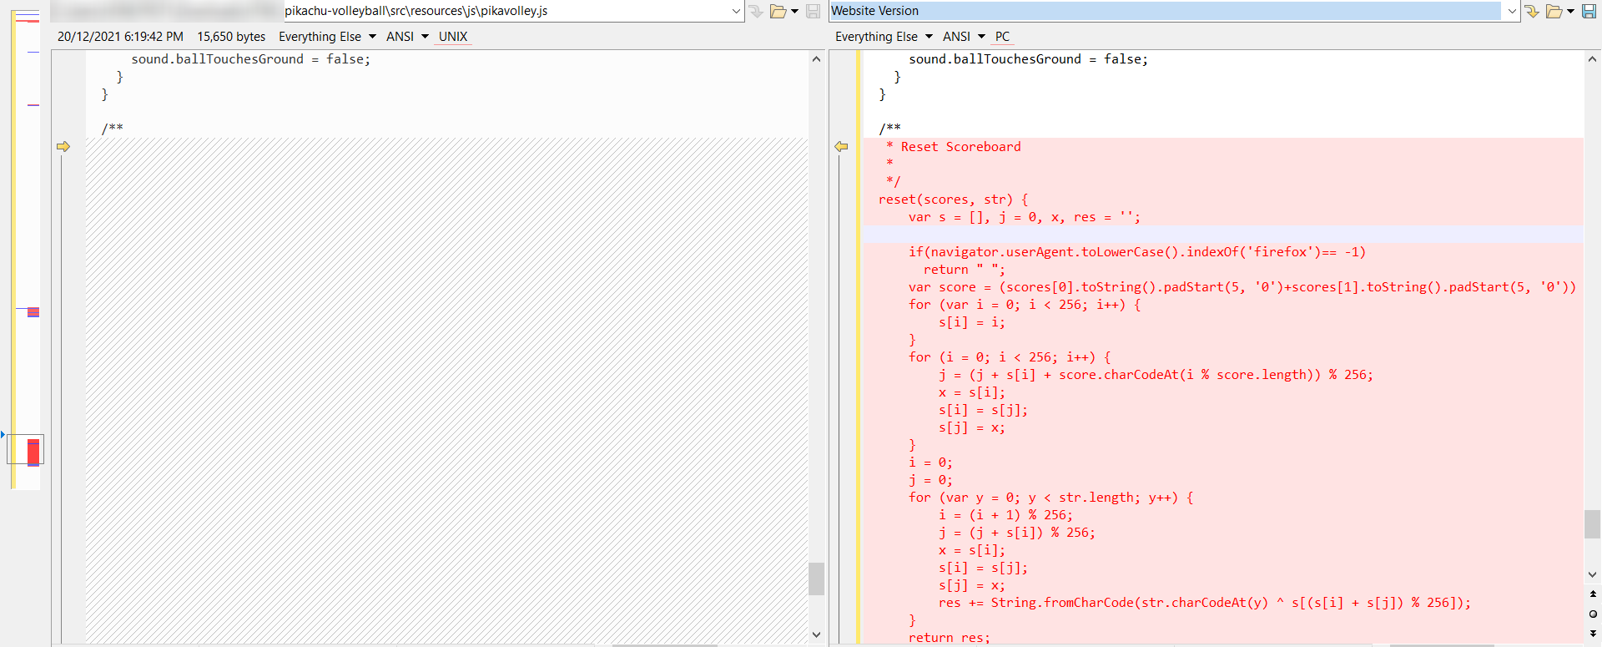Click right pane Open file folder icon

tap(1554, 11)
